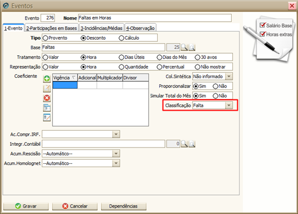Click the Cancelar button
Image resolution: width=298 pixels, height=214 pixels.
pos(75,206)
